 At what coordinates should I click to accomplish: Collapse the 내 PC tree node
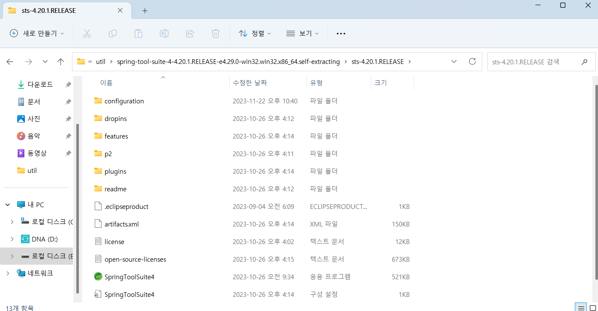pos(7,205)
